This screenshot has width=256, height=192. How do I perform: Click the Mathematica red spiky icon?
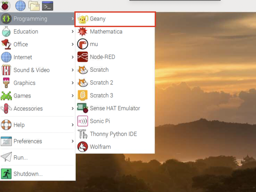point(82,31)
